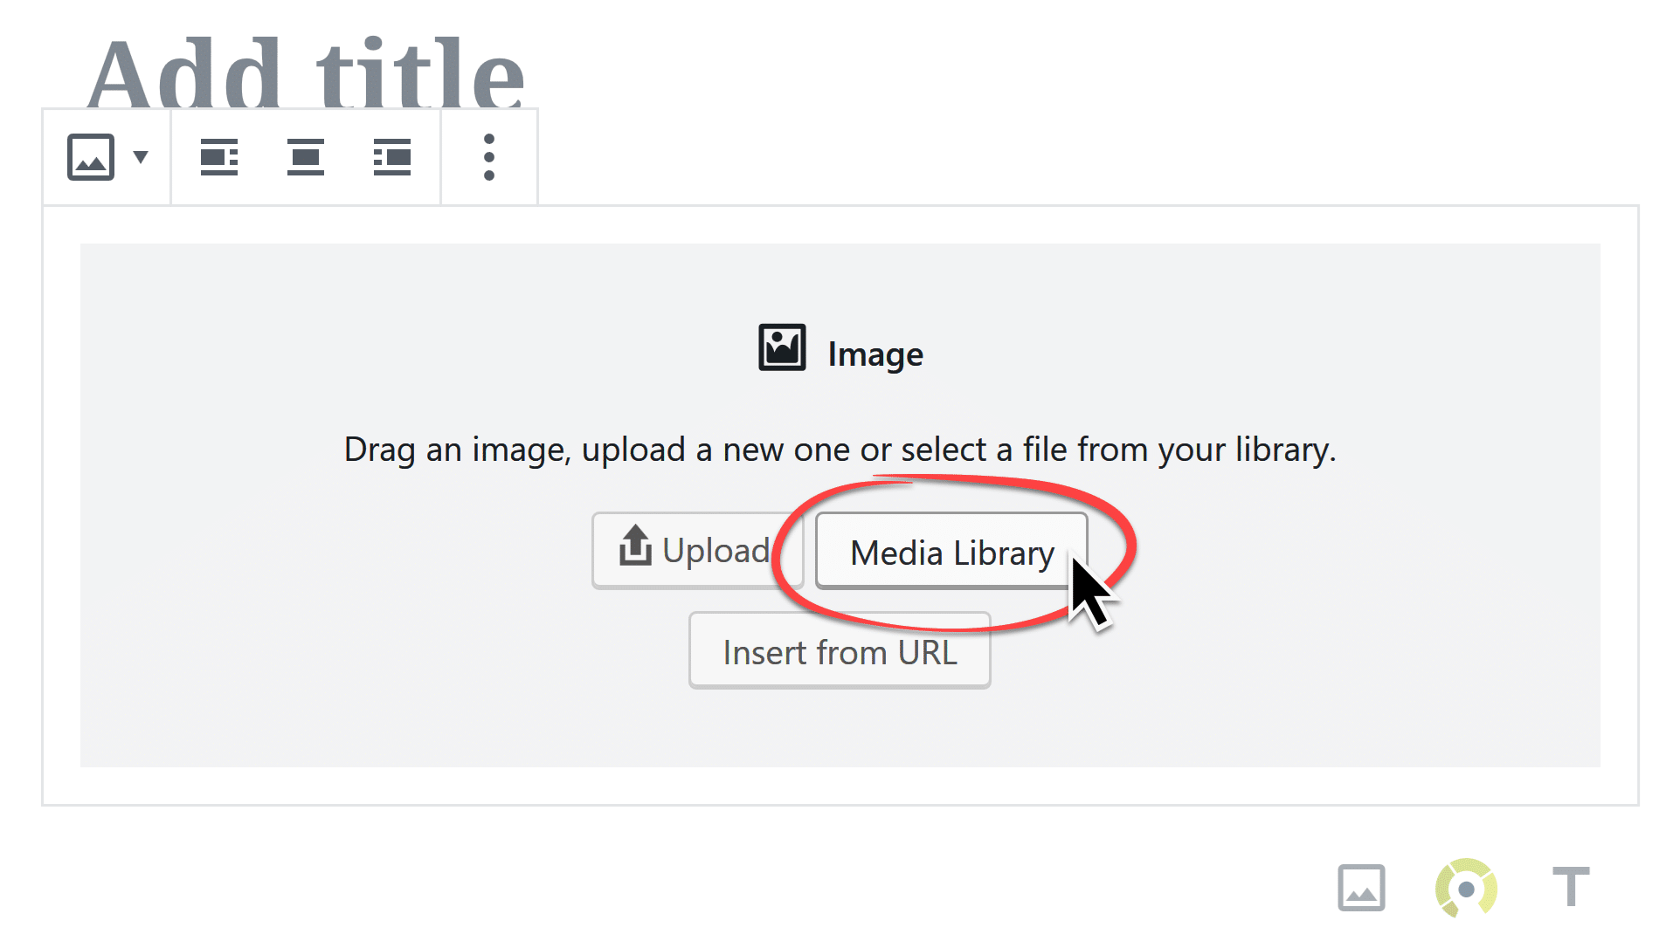Click the Drag an image instruction text
Viewport: 1666px width, 948px height.
point(840,450)
